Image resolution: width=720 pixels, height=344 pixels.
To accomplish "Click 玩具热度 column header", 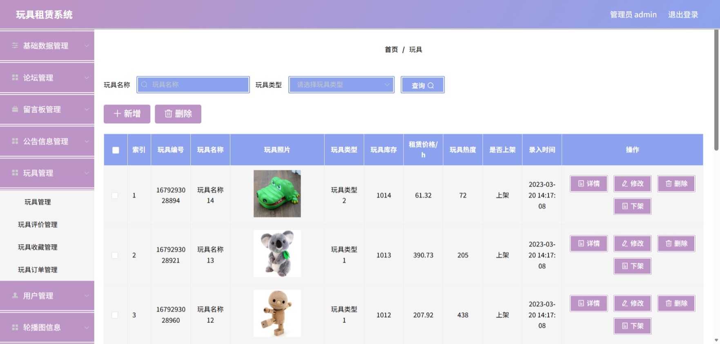I will (x=463, y=150).
